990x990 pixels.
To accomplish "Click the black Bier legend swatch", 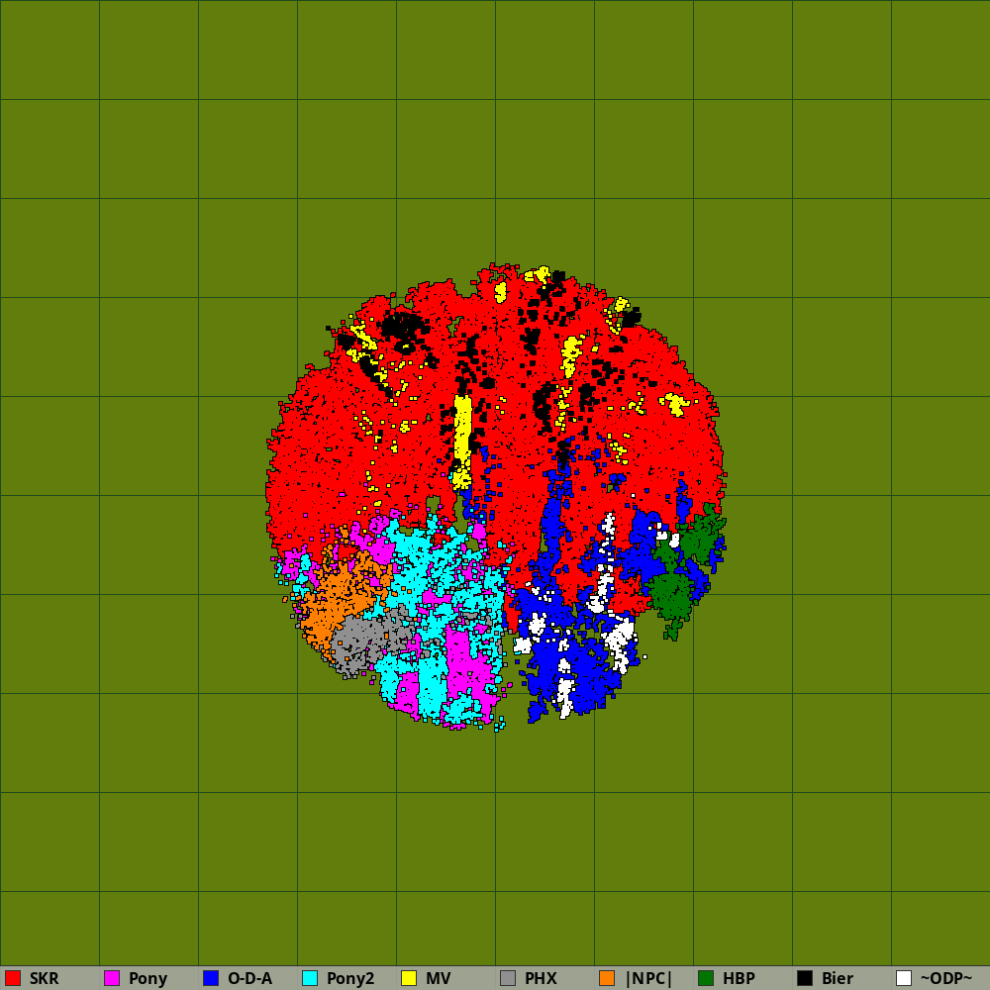I will pyautogui.click(x=805, y=978).
